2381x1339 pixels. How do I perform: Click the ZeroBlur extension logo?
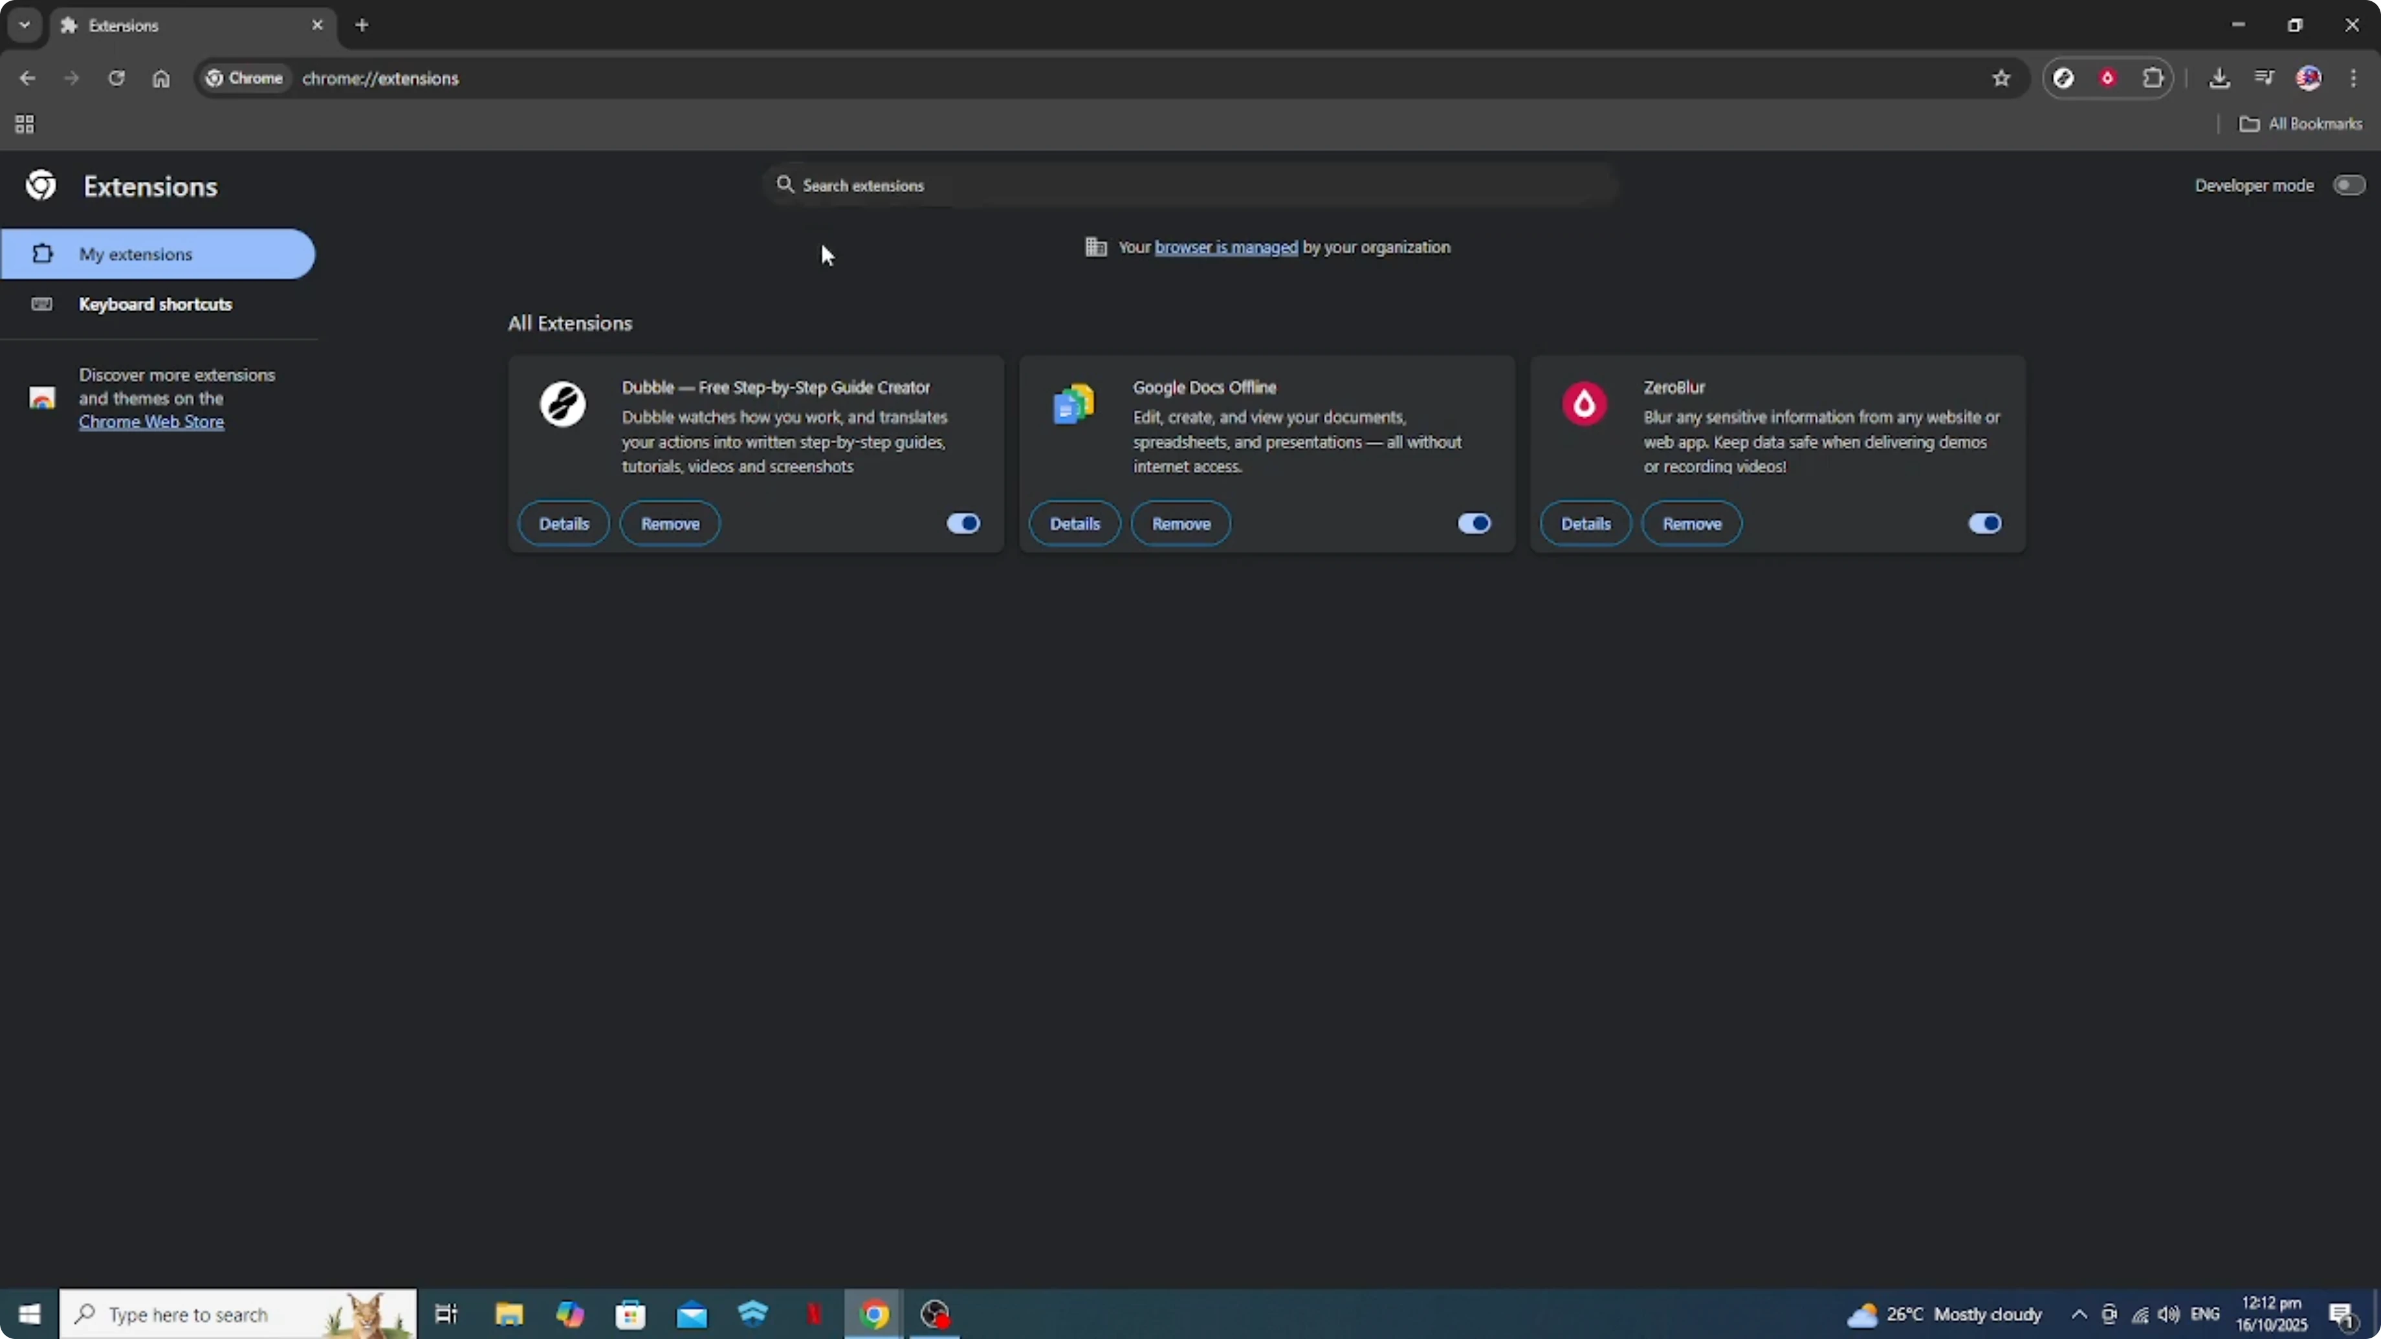1585,404
